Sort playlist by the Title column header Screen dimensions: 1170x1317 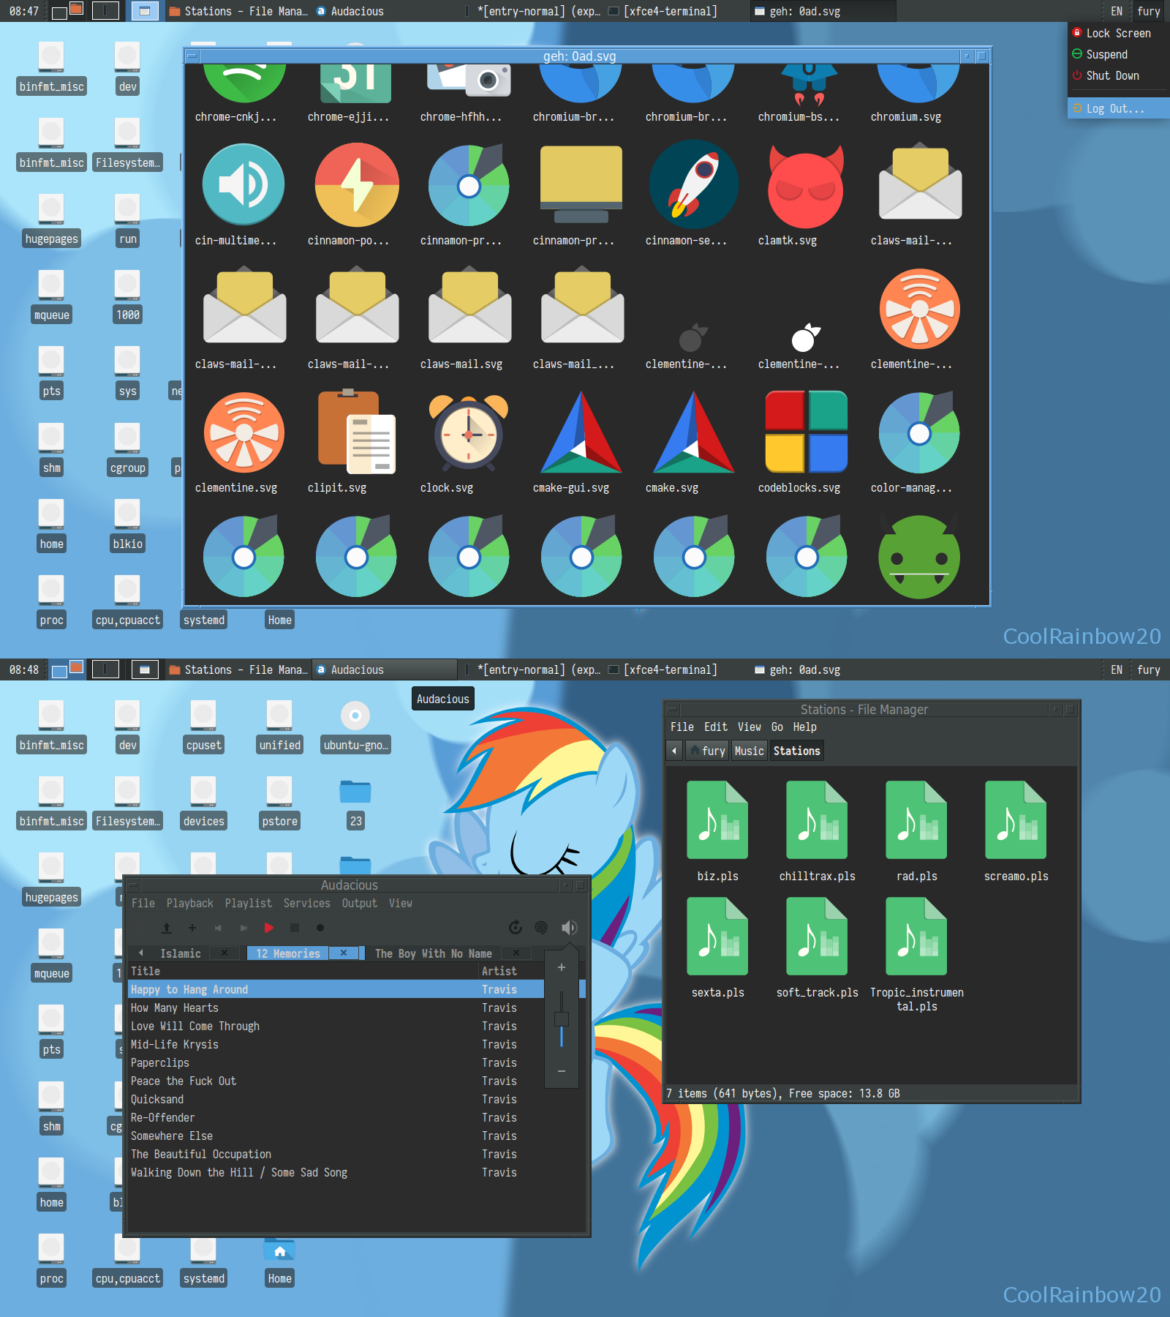[x=303, y=971]
